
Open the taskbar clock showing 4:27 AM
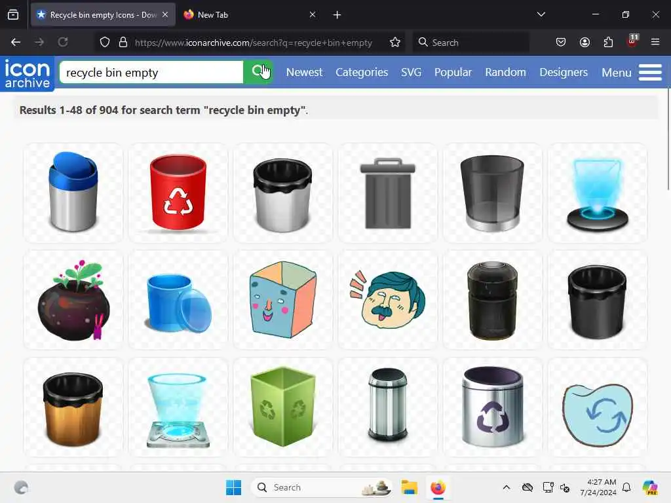tap(598, 487)
